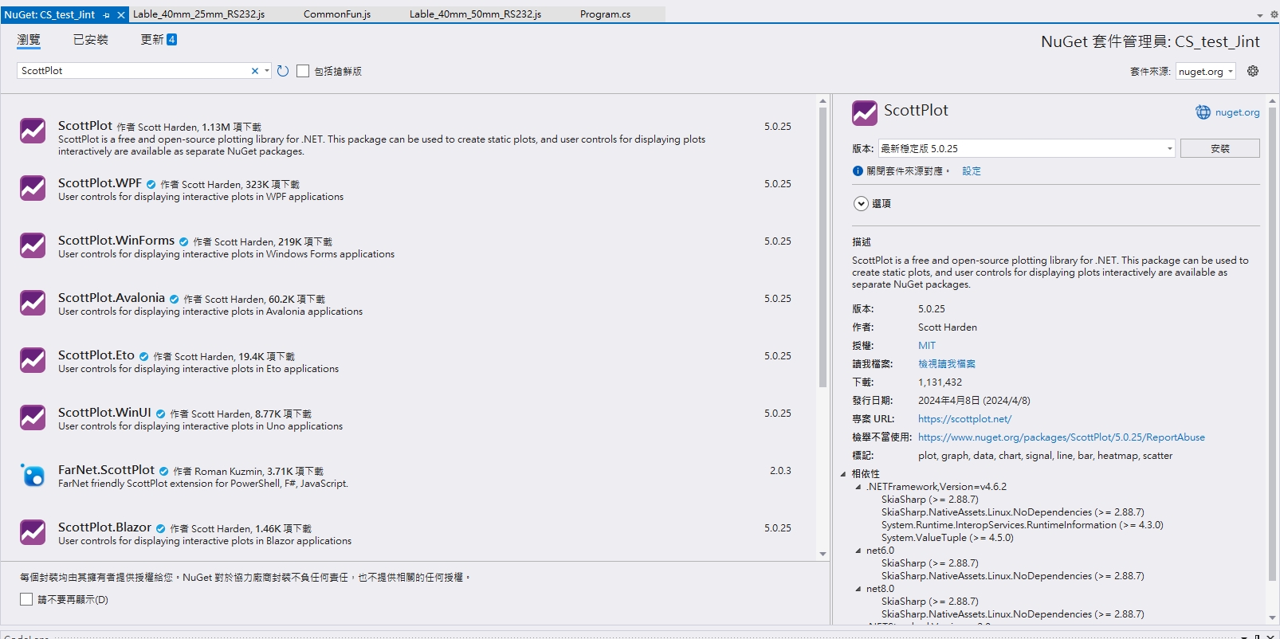Click the nuget.org globe icon
Screen dimensions: 1280x639
pos(1203,112)
